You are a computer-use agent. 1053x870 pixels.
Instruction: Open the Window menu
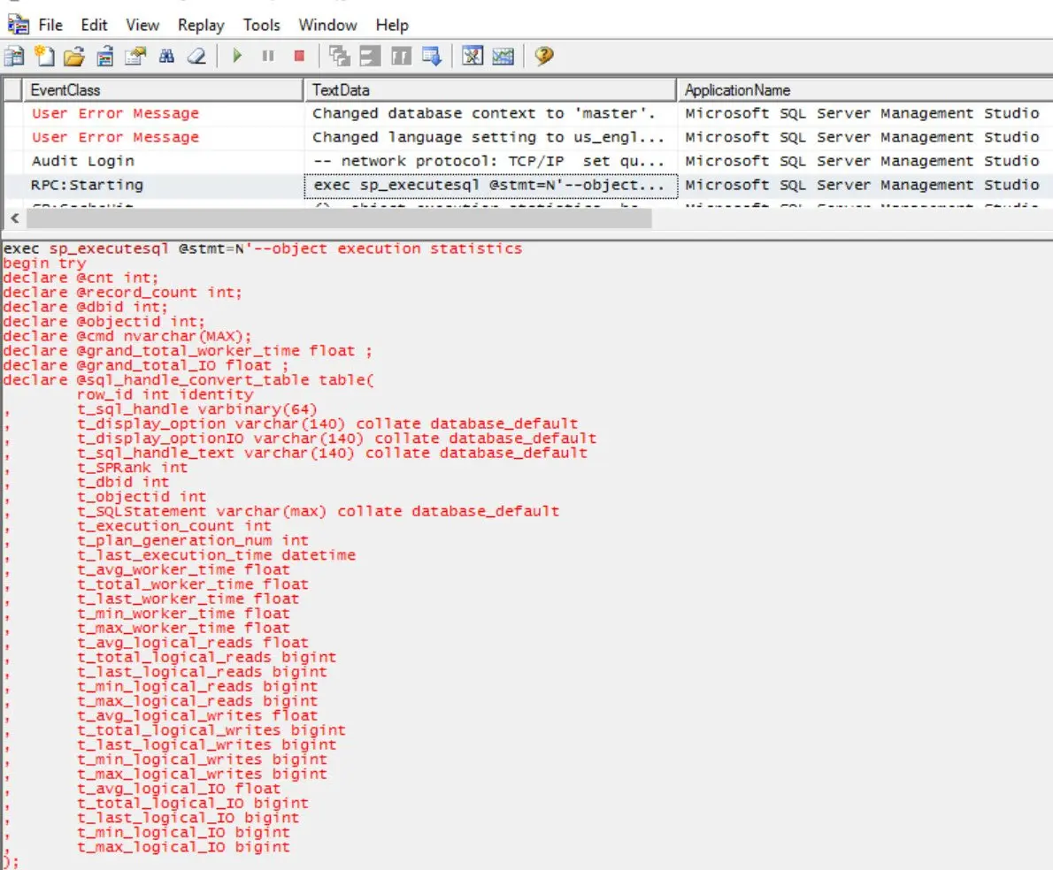pyautogui.click(x=327, y=25)
